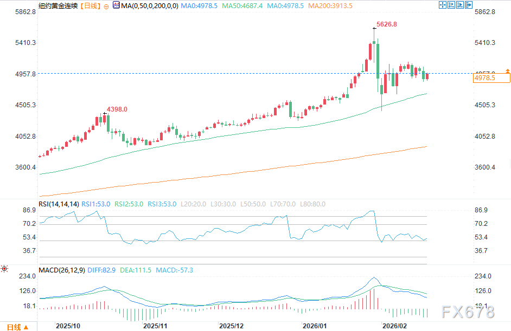Click the MACD(26,12,9) indicator label
Screen dimensions: 511x331
(61, 269)
